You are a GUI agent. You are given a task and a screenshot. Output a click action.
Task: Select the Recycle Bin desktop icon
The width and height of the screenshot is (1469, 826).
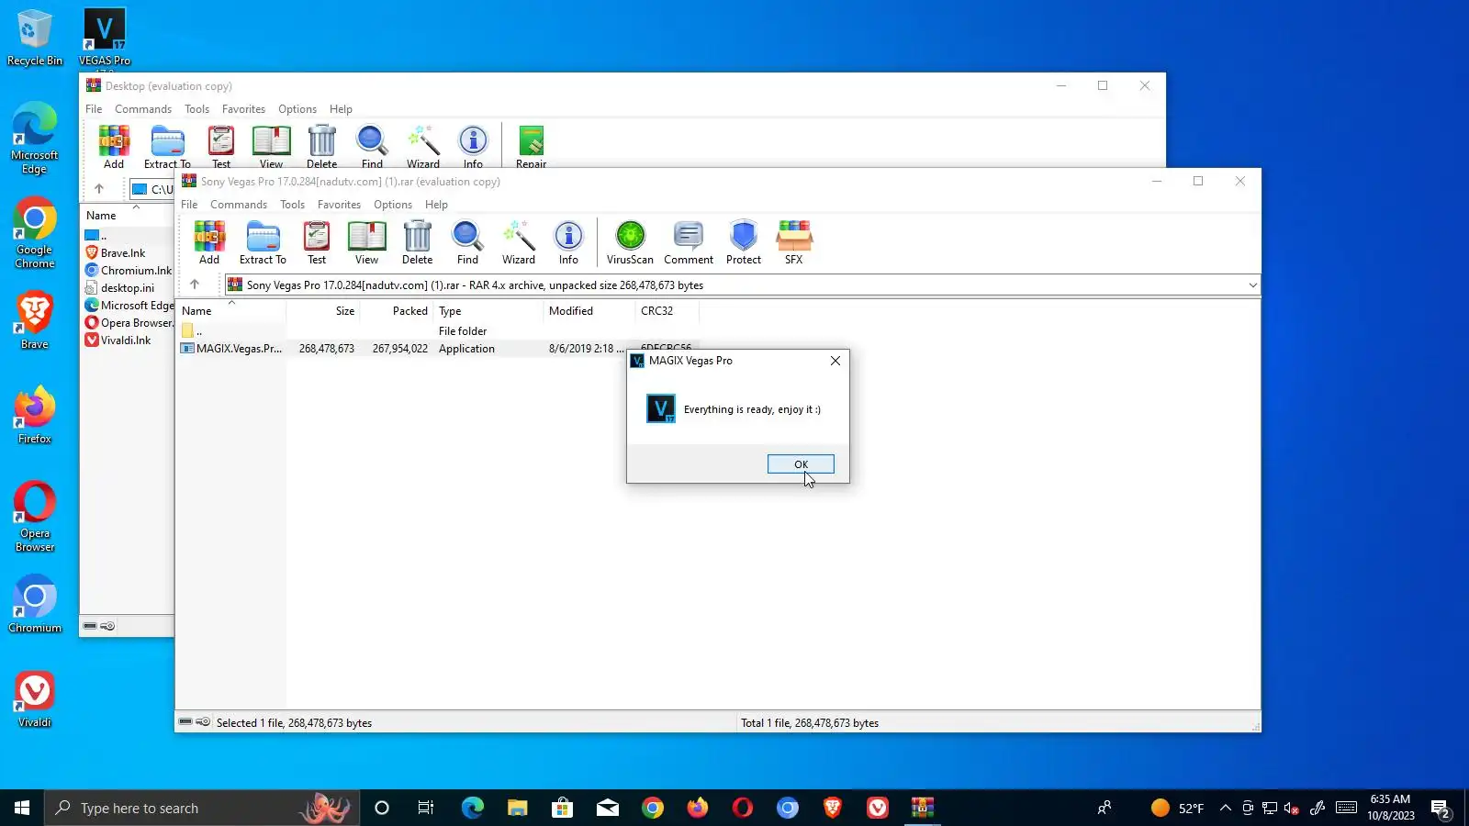[35, 37]
